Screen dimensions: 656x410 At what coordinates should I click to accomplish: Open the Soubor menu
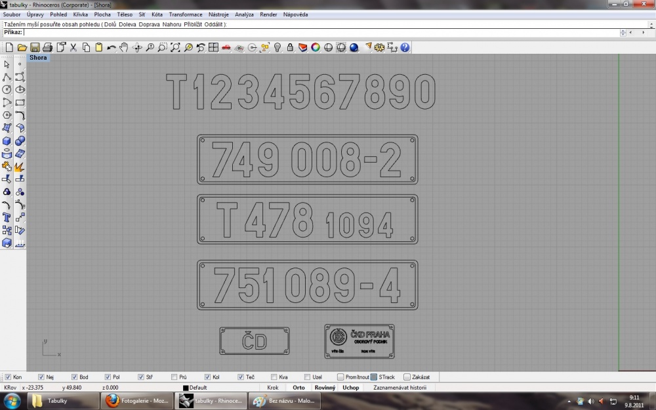(12, 14)
